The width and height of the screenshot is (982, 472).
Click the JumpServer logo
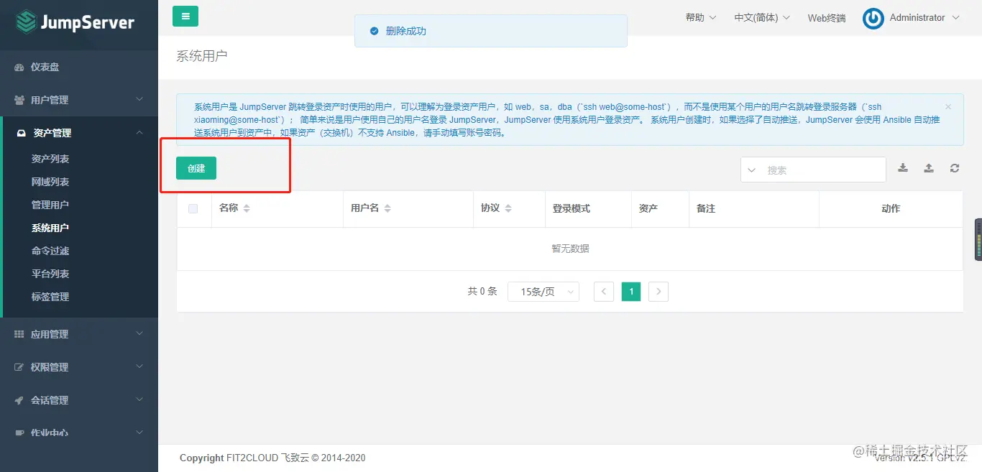click(75, 22)
